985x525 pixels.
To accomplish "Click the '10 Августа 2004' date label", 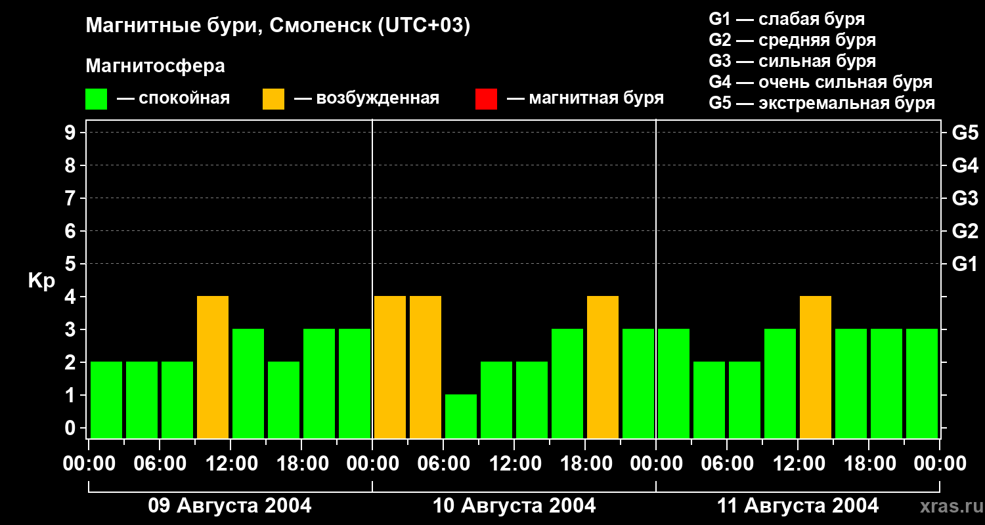I will 514,506.
